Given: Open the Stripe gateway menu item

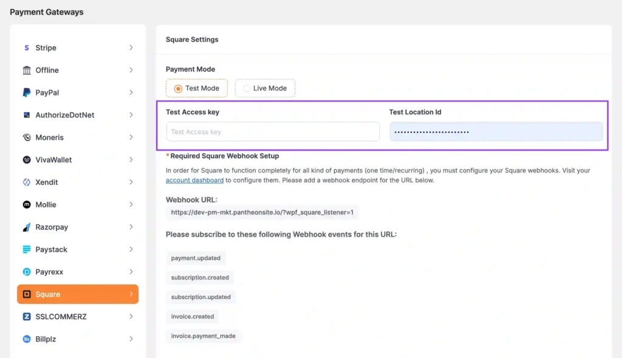Looking at the screenshot, I should [78, 47].
